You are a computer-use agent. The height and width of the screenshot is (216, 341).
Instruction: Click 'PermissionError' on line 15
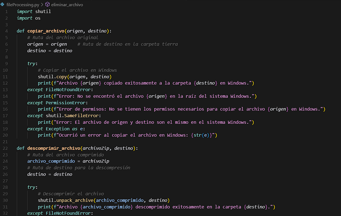click(x=65, y=103)
